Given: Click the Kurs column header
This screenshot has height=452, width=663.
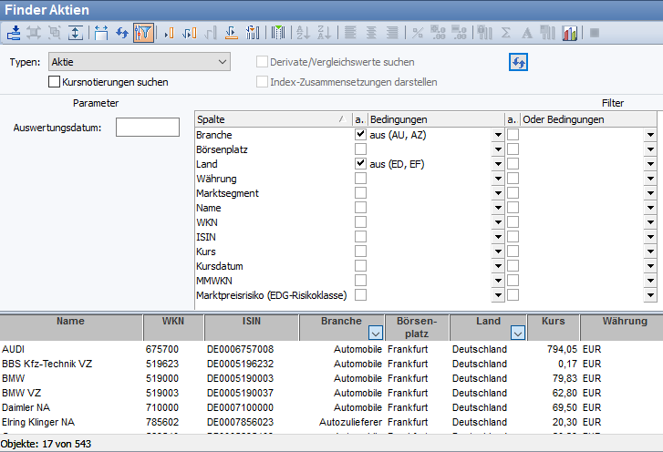Looking at the screenshot, I should (553, 322).
